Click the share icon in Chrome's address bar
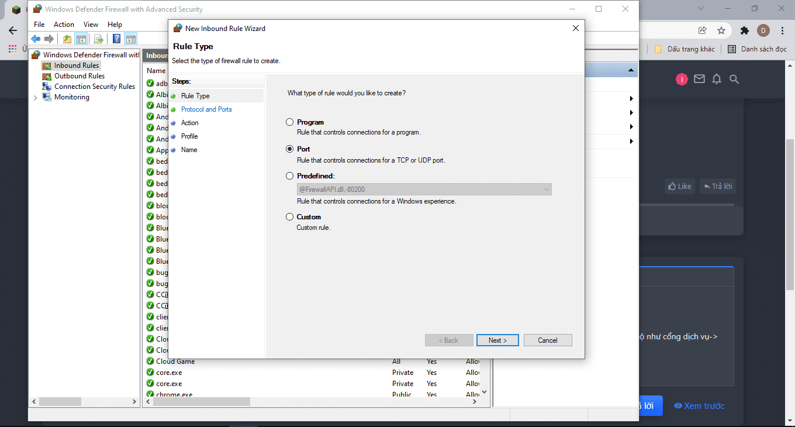 703,30
